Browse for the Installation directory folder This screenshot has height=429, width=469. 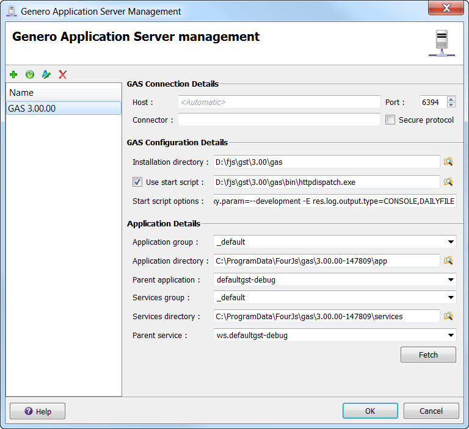click(448, 162)
